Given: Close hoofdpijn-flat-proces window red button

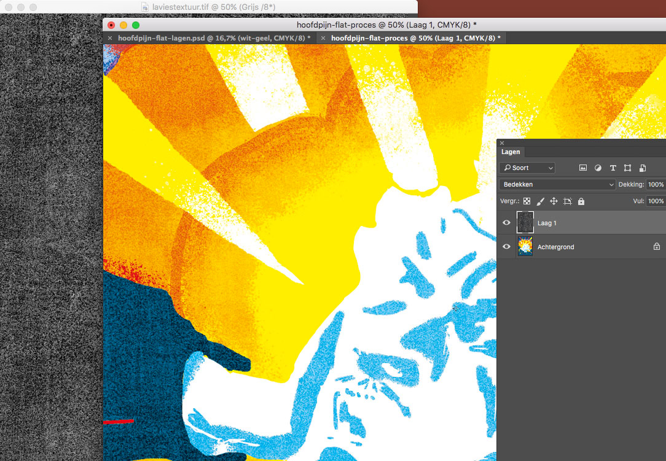Looking at the screenshot, I should (111, 25).
